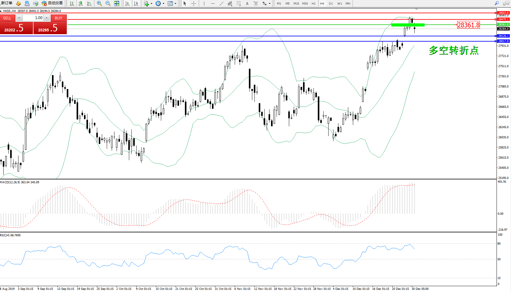Select the text label tool (A)
511x292 pixels.
coord(247,3)
